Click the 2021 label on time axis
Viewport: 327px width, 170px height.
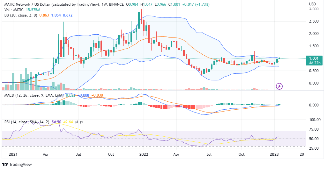tap(13, 154)
